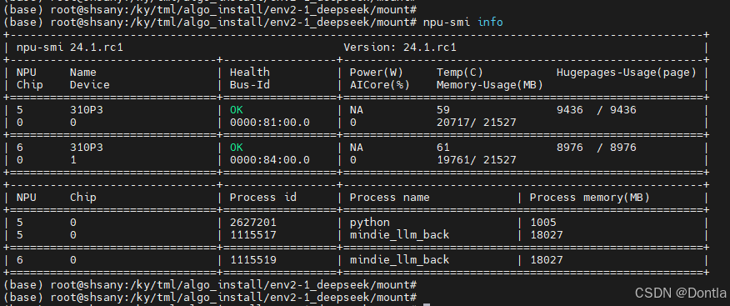Click memory usage 20717/ 21527

477,123
